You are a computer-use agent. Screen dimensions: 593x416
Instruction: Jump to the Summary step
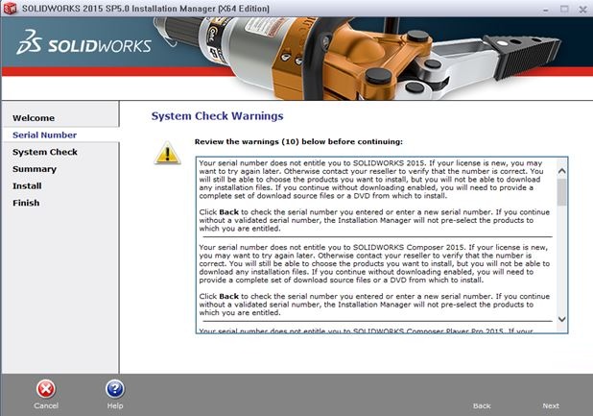35,169
